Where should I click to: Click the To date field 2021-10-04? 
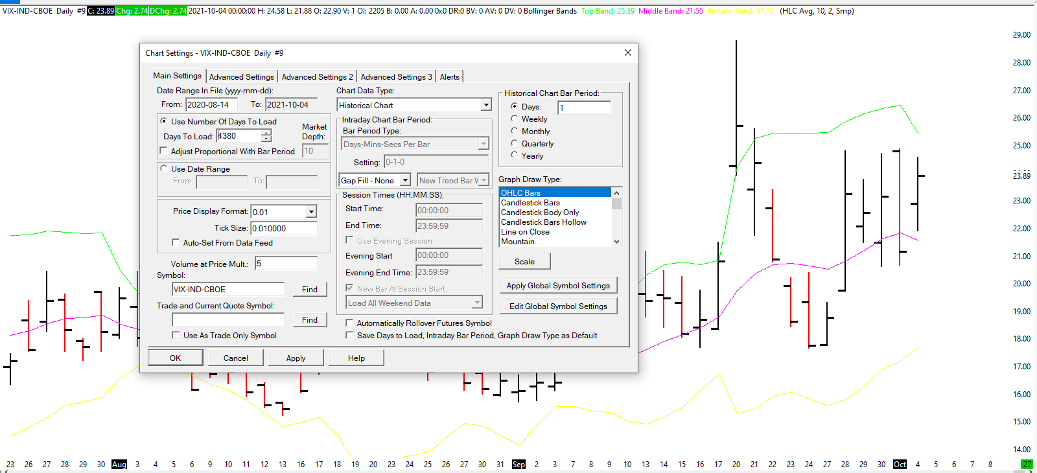pyautogui.click(x=291, y=104)
